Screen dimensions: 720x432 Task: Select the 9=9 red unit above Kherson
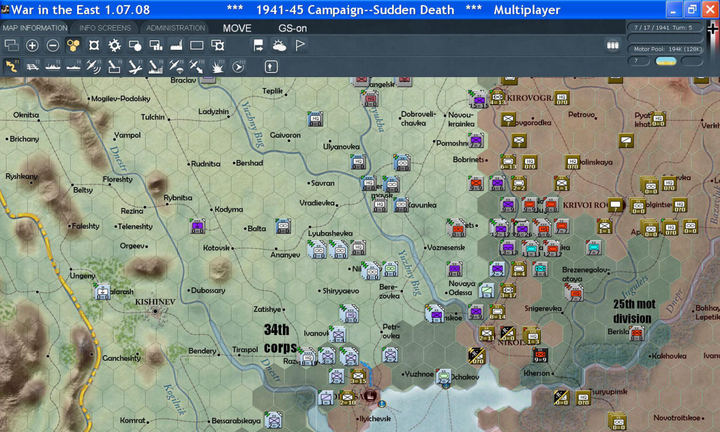[540, 355]
